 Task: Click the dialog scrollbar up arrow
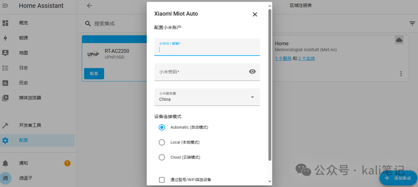pos(270,5)
